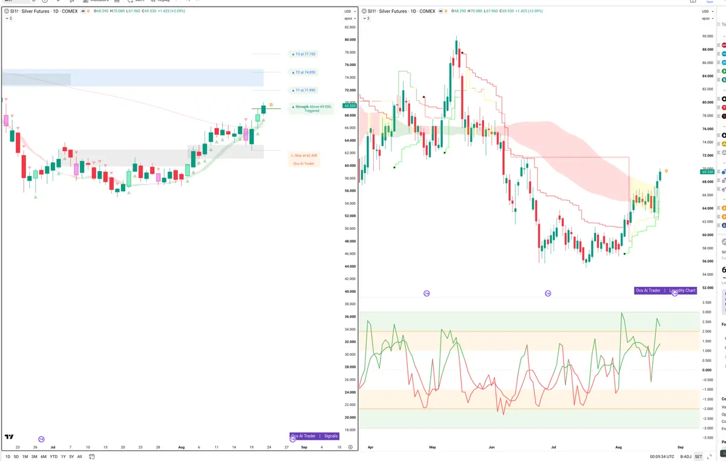Select the 5D time range
Screen dimensions: 726x461
(16, 456)
